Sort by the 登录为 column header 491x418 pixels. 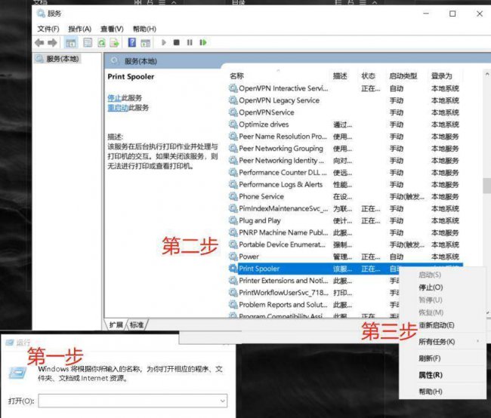coord(442,76)
